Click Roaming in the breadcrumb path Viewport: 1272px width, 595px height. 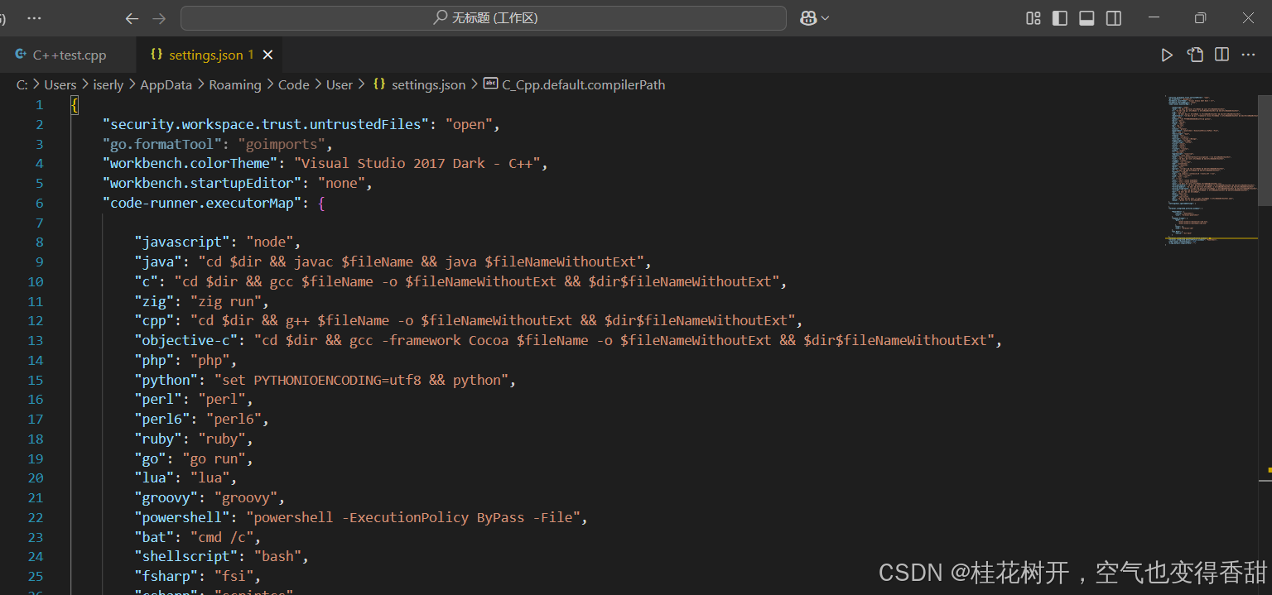coord(234,84)
